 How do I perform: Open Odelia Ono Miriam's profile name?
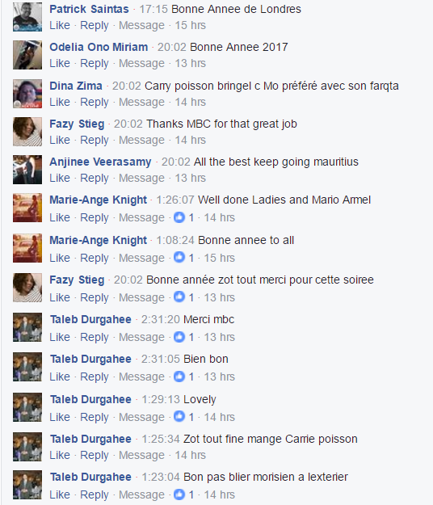[99, 47]
